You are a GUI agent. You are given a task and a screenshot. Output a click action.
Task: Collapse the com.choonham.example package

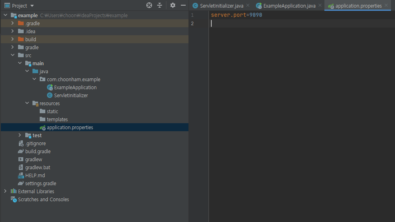click(x=34, y=79)
